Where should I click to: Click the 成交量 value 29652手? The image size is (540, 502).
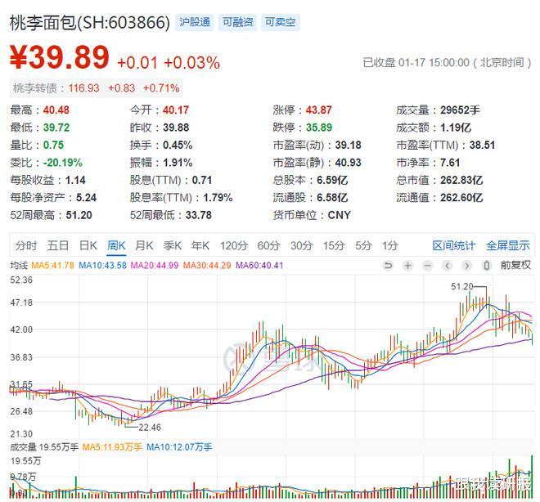coord(460,110)
